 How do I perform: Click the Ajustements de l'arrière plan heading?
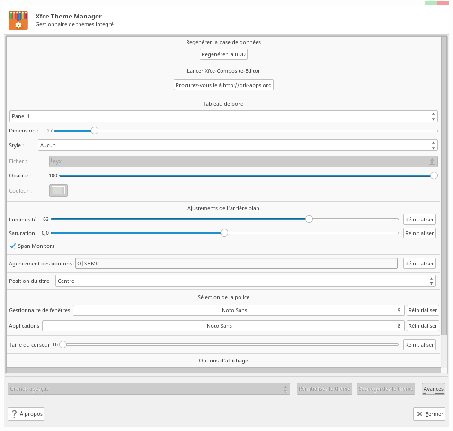coord(223,208)
